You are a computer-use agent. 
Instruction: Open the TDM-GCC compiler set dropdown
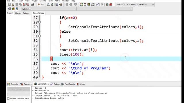(135, 5)
